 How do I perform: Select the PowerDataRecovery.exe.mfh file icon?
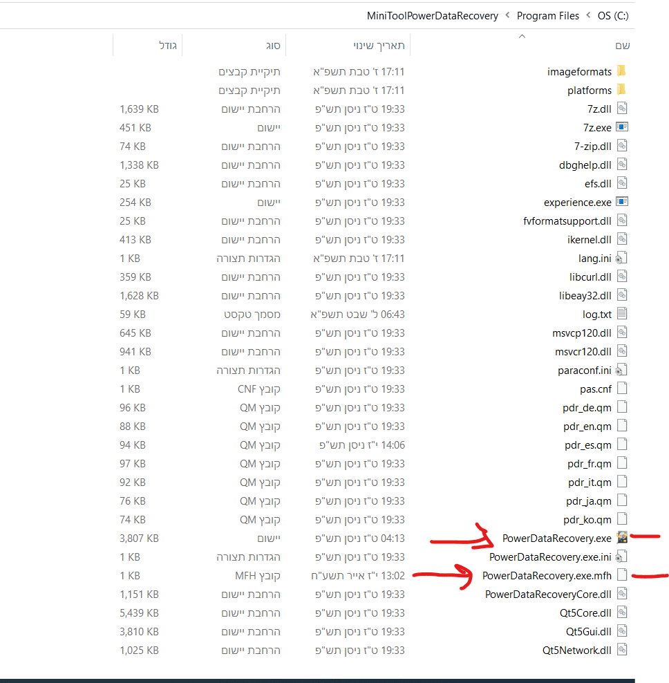622,575
